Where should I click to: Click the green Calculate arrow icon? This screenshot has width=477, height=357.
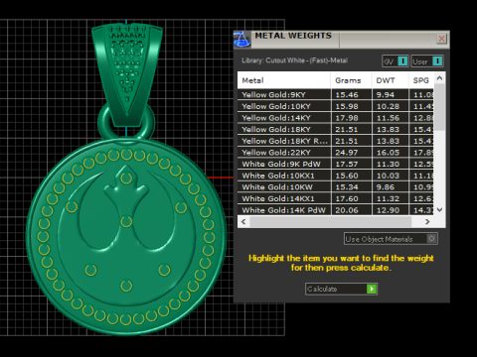372,289
